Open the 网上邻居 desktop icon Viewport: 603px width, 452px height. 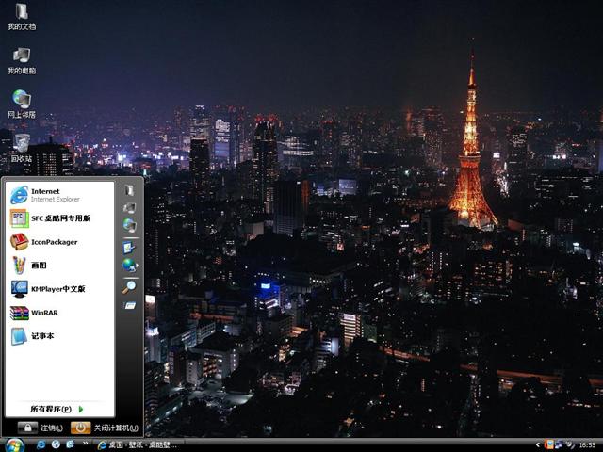tap(22, 105)
